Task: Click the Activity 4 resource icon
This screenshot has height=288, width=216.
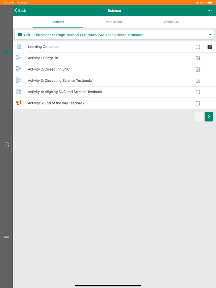Action: 19,91
